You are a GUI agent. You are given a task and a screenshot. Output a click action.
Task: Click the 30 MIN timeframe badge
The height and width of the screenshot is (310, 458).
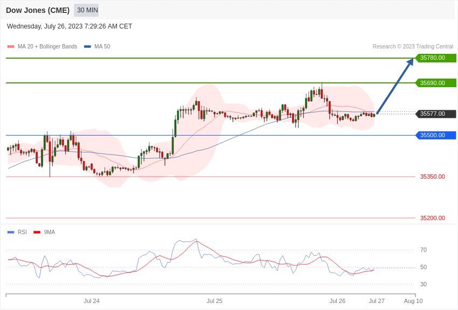pyautogui.click(x=86, y=10)
